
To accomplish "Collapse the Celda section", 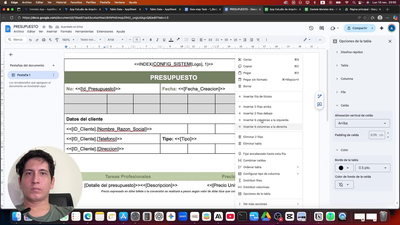I will 342,105.
